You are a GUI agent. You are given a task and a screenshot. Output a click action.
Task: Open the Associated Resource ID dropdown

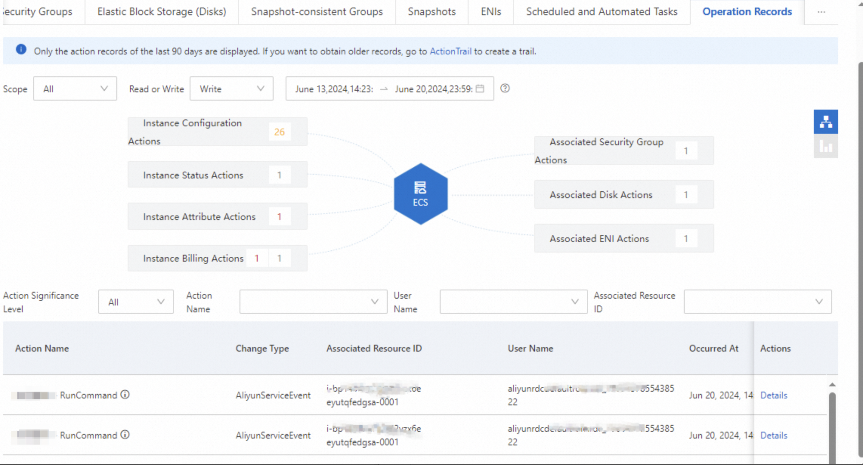(758, 302)
